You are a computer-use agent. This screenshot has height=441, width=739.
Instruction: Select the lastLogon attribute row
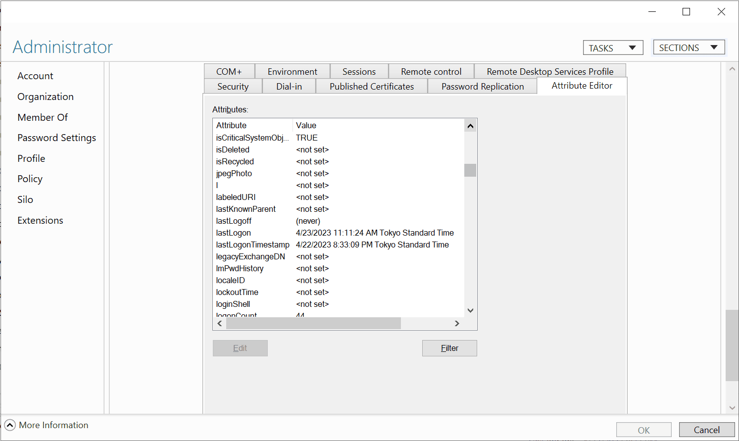tap(339, 233)
